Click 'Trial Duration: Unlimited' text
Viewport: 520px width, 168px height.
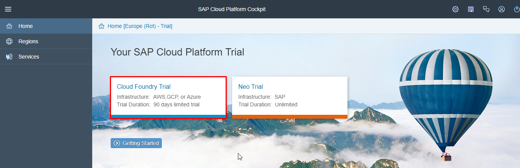pyautogui.click(x=268, y=104)
